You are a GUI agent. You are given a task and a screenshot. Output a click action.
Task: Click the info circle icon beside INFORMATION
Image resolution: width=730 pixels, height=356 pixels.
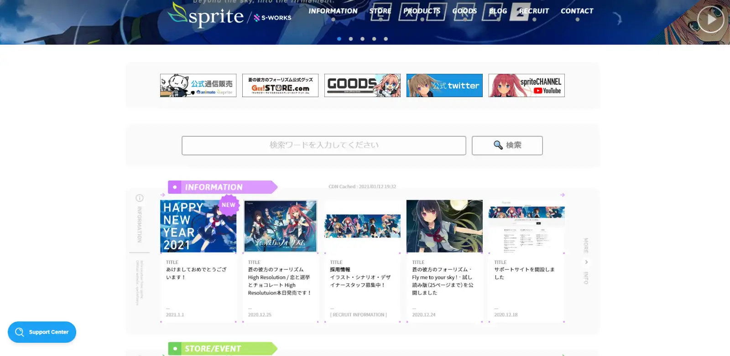tap(140, 198)
